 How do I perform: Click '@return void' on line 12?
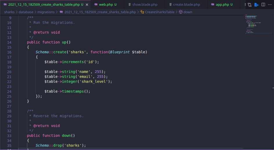pyautogui.click(x=46, y=32)
